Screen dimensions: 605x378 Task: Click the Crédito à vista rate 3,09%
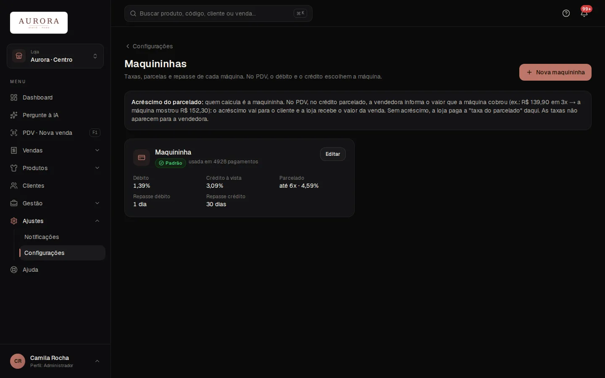[x=215, y=186]
